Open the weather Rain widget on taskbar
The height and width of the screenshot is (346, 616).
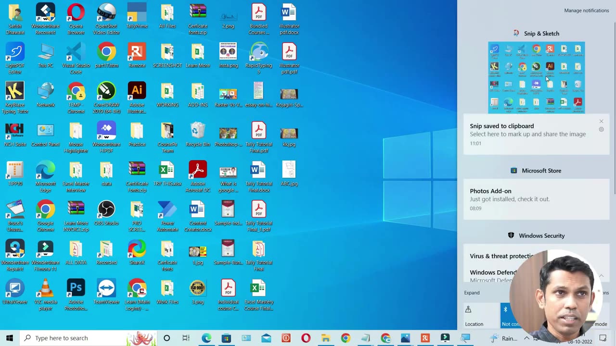tap(503, 338)
